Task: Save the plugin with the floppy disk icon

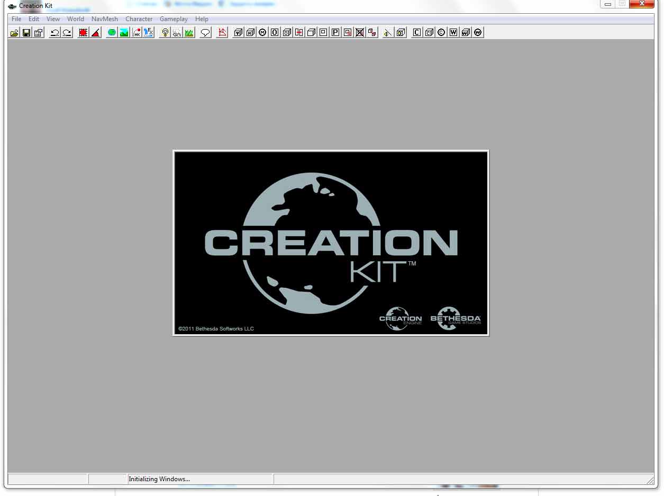Action: click(26, 33)
